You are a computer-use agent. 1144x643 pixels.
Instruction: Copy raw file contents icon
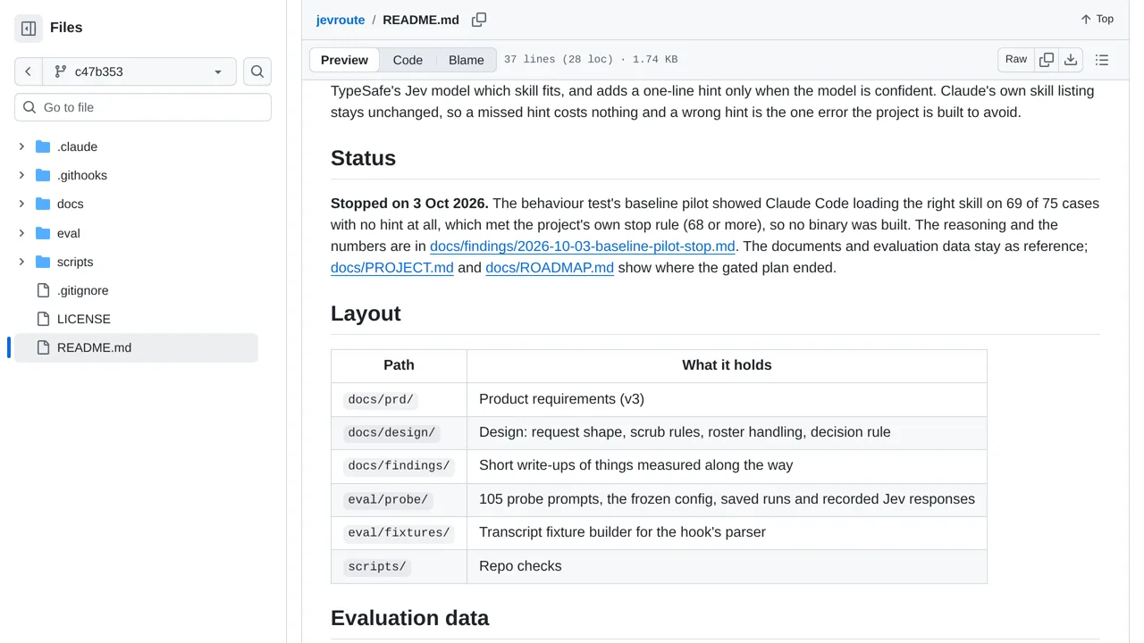(x=1047, y=60)
